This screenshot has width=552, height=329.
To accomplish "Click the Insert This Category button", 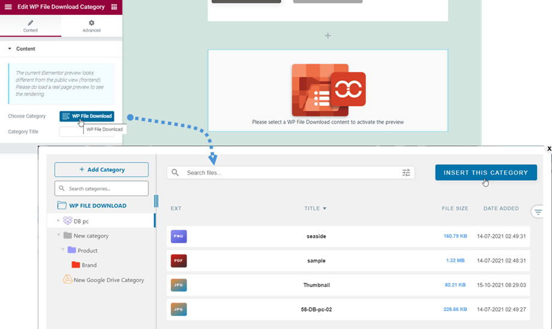I will pyautogui.click(x=485, y=173).
